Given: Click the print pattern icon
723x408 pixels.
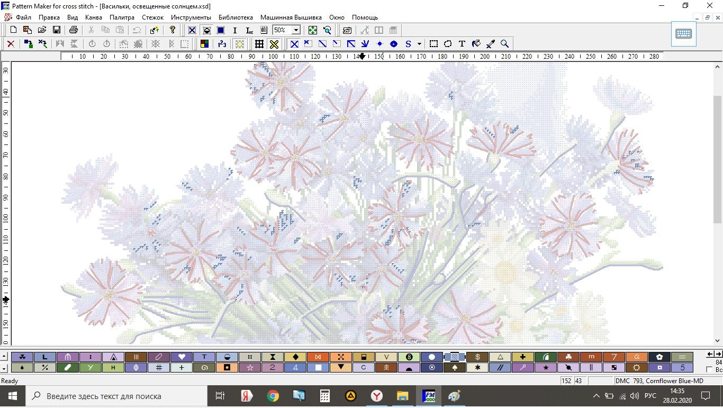Looking at the screenshot, I should 74,30.
